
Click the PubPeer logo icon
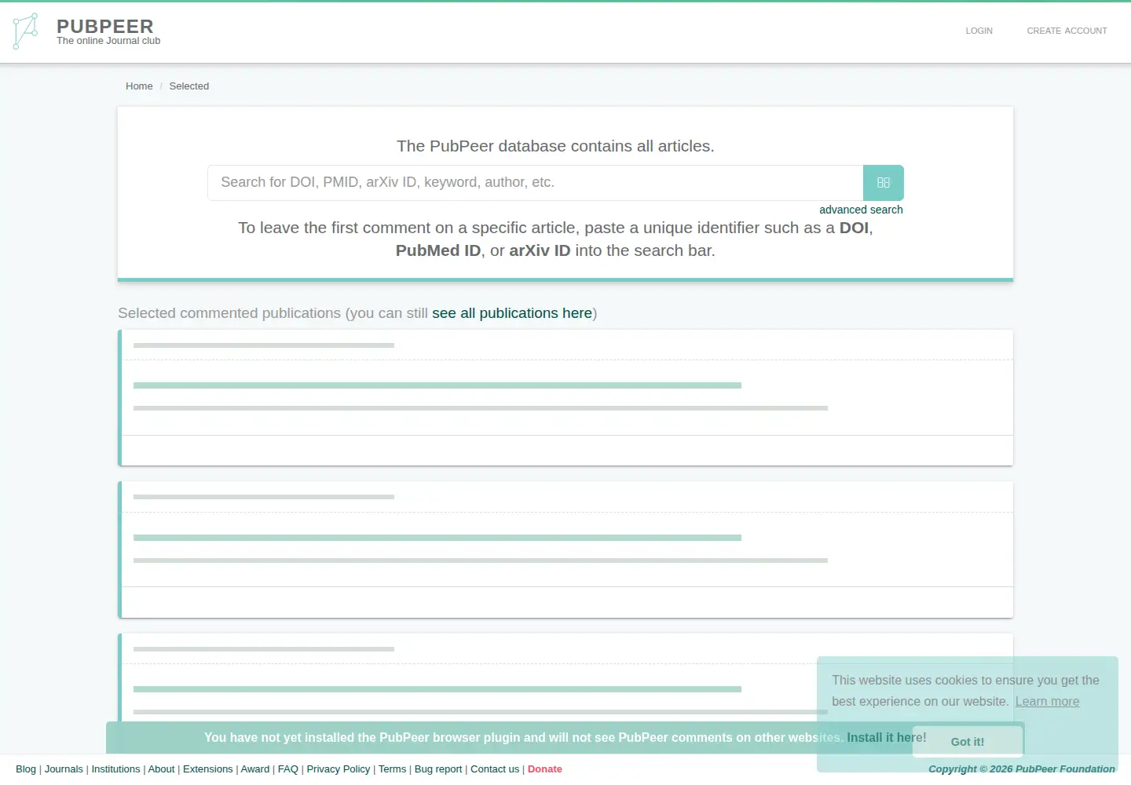click(25, 31)
